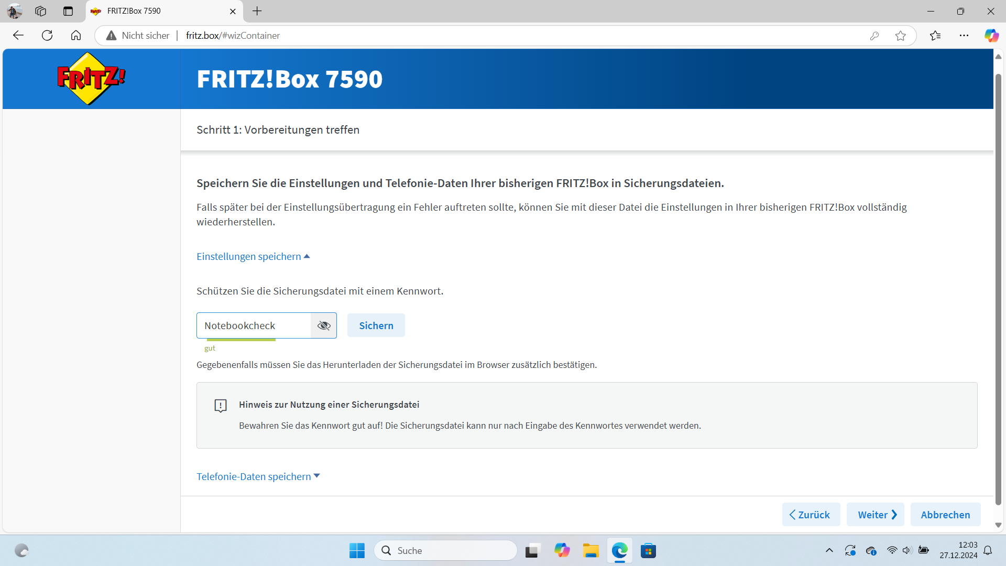Open the saved passwords key icon

tap(874, 36)
